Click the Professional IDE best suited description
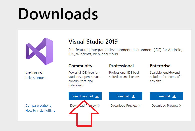Image resolution: width=195 pixels, height=131 pixels. (124, 75)
